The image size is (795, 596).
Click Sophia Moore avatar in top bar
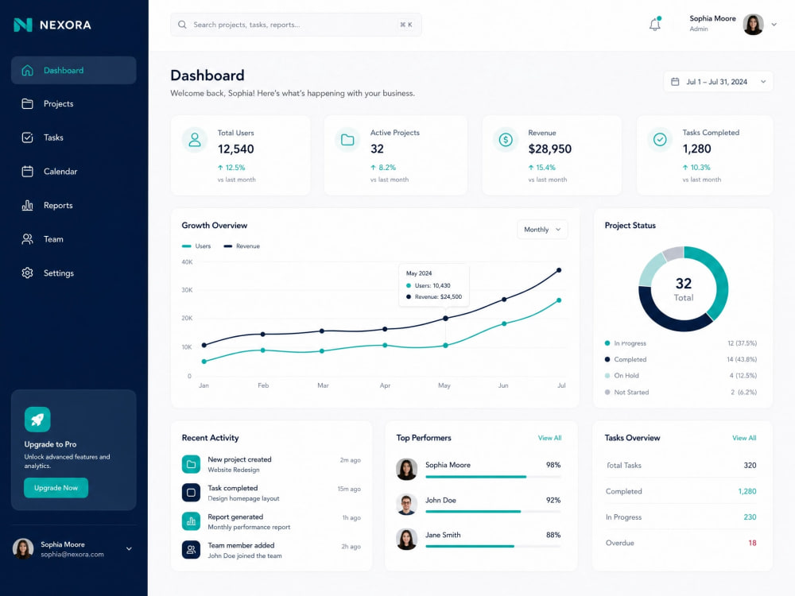coord(753,25)
